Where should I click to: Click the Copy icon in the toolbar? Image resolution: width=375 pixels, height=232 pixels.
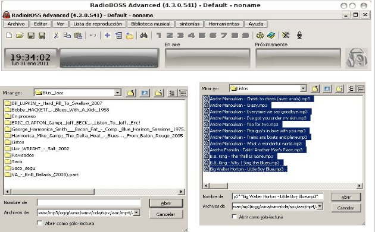[67, 36]
